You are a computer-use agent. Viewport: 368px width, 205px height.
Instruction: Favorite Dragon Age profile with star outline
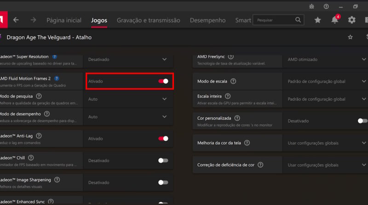coord(350,37)
